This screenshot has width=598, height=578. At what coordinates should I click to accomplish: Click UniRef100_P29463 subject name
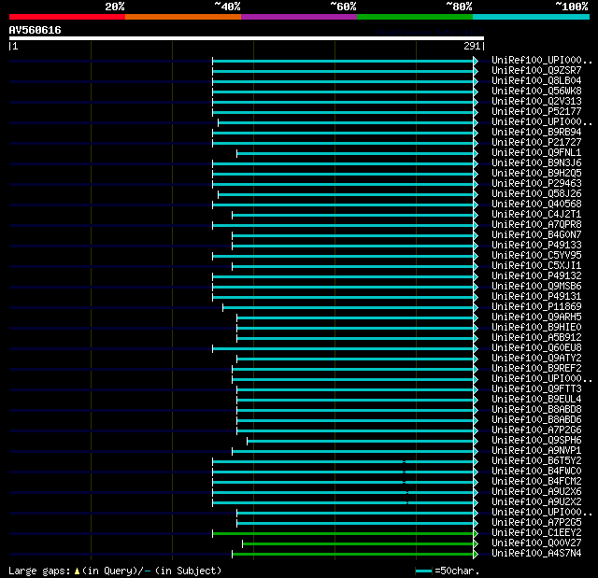point(536,184)
